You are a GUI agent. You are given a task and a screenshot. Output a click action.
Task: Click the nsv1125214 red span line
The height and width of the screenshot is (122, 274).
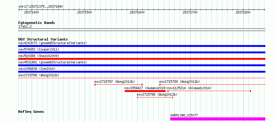pos(209,91)
